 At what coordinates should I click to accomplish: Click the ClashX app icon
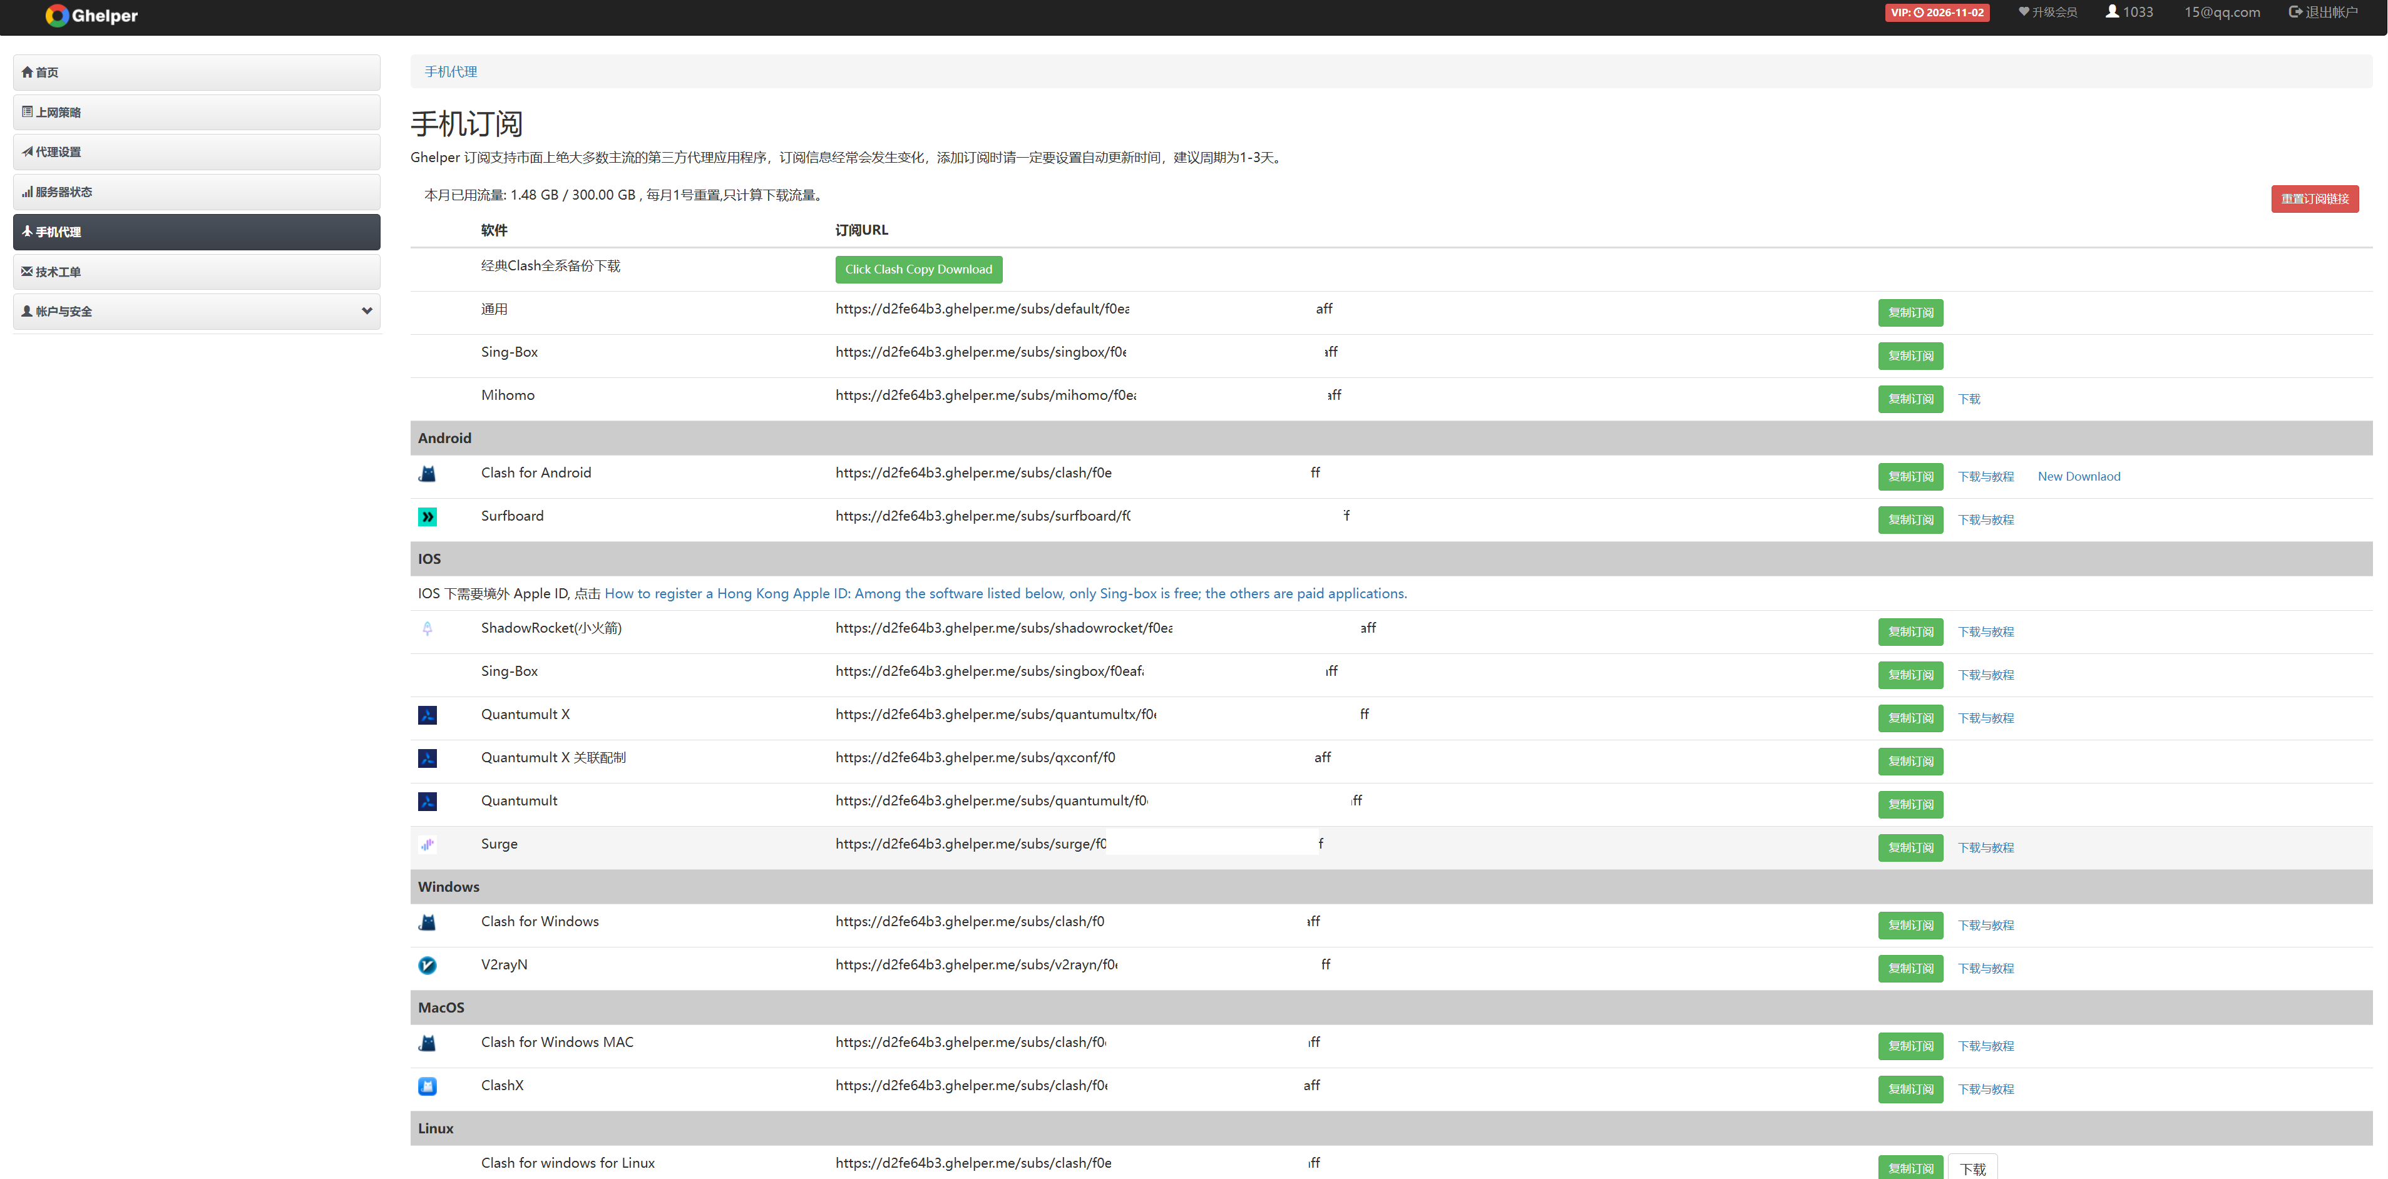click(426, 1086)
